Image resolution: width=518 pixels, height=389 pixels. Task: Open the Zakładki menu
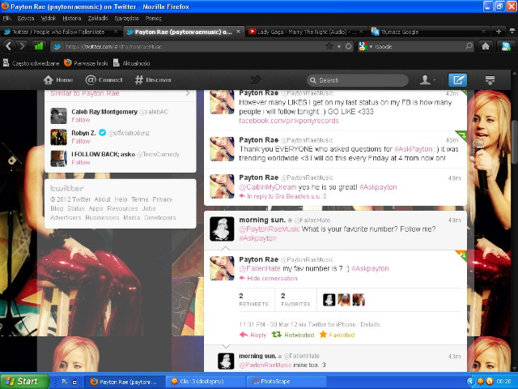pos(98,18)
